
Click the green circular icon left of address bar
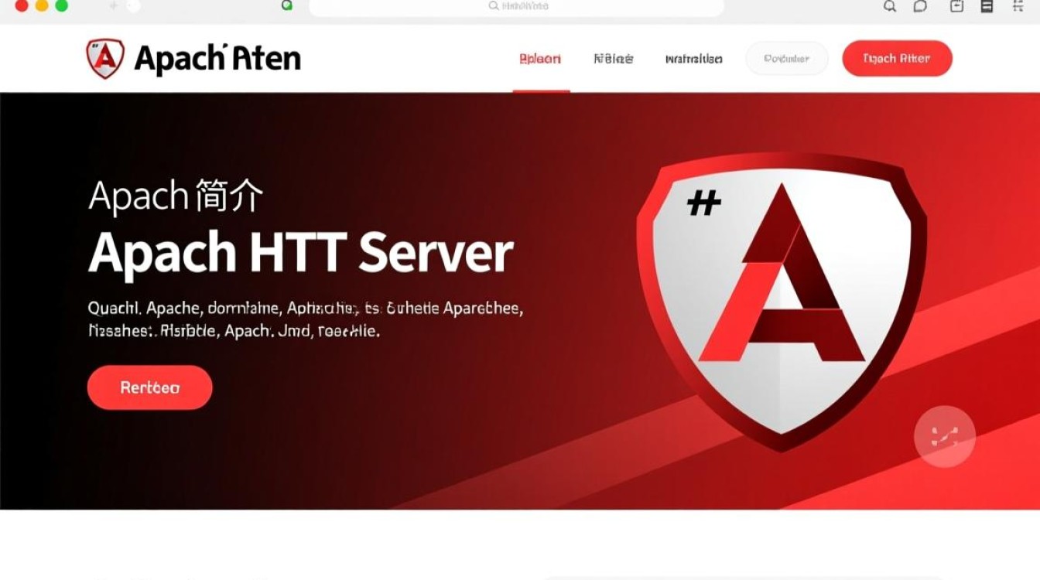tap(287, 5)
